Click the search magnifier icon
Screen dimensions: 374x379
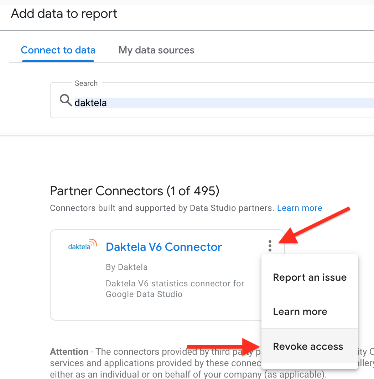tap(66, 100)
